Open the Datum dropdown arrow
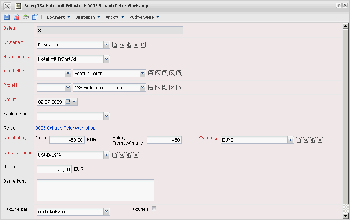The width and height of the screenshot is (350, 220). (74, 102)
